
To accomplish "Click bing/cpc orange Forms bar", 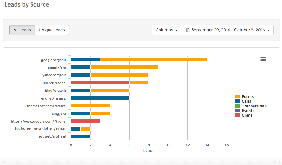I will (x=100, y=114).
